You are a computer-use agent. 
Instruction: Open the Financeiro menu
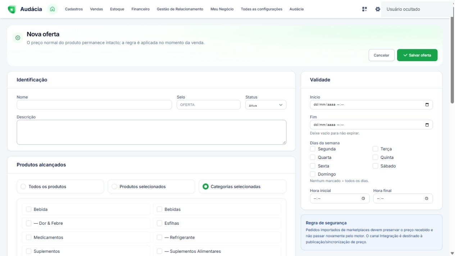coord(141,9)
